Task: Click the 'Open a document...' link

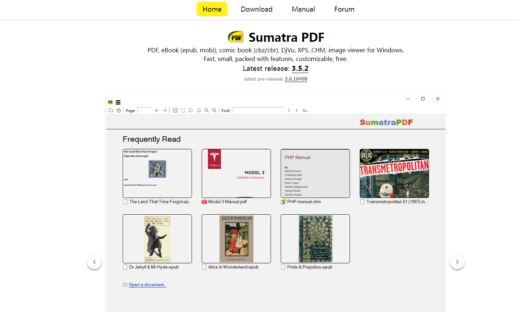Action: tap(148, 285)
